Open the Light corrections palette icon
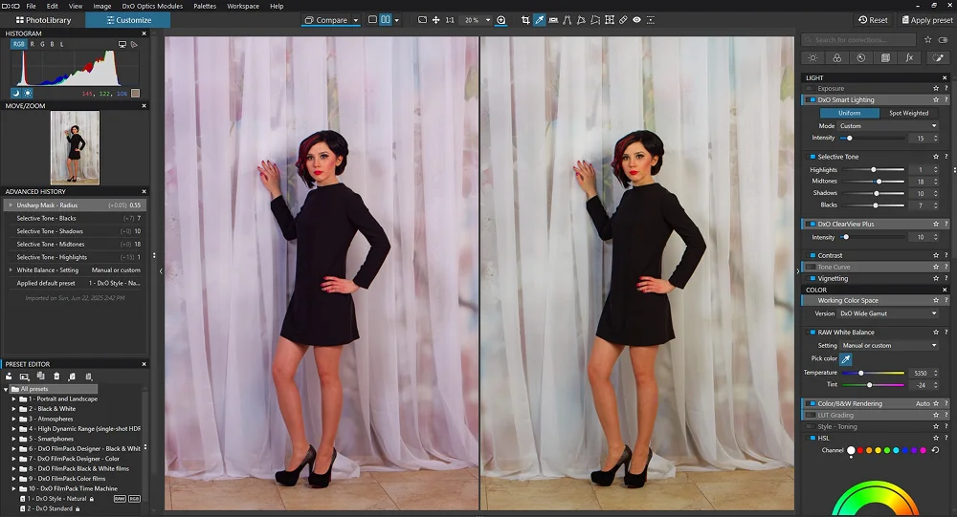 pyautogui.click(x=812, y=57)
